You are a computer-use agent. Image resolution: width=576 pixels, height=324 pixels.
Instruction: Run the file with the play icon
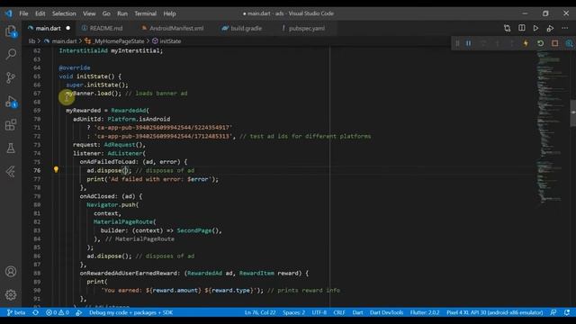click(x=536, y=28)
